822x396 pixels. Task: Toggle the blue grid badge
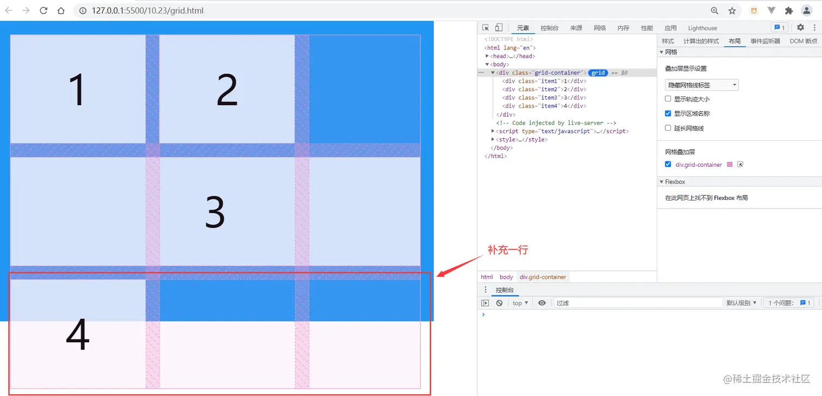click(598, 73)
